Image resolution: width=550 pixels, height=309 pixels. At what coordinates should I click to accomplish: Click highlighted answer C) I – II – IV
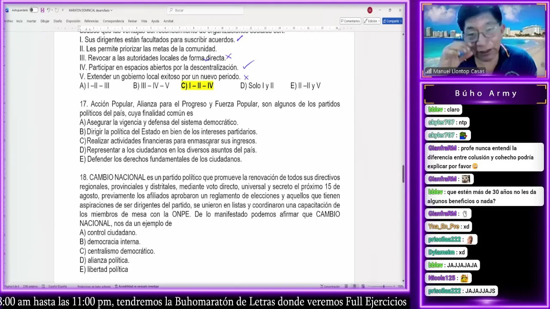click(x=197, y=86)
